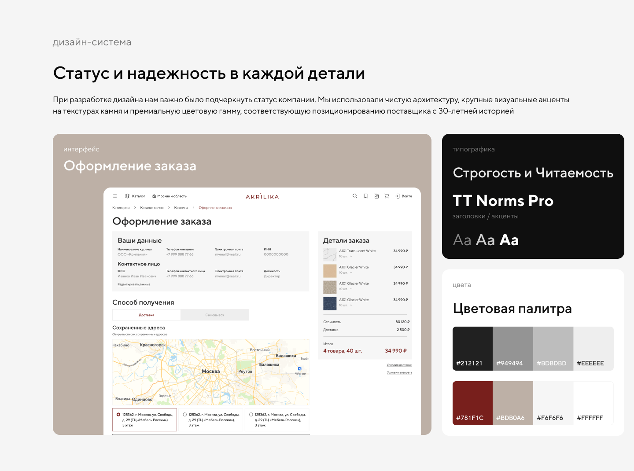The height and width of the screenshot is (471, 634).
Task: Switch to the Самовывоз tab
Action: (215, 315)
